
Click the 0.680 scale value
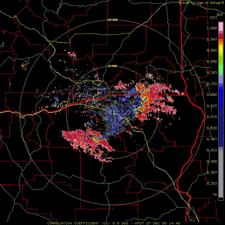212,95
